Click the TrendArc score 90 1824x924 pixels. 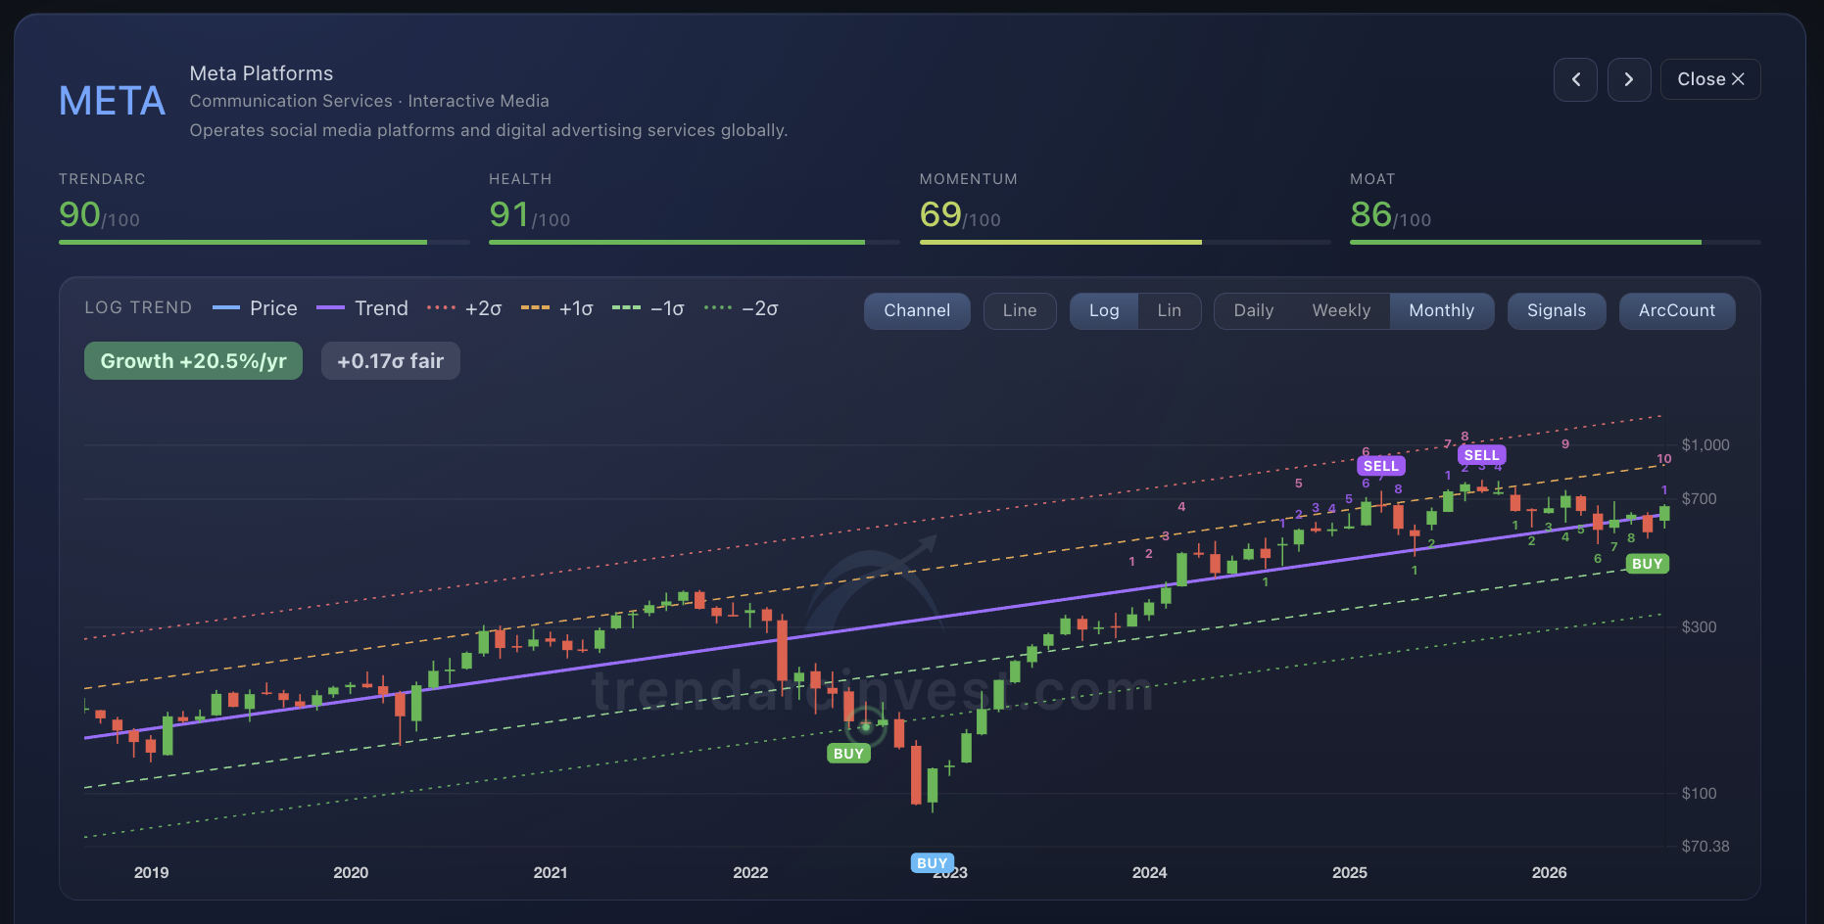click(79, 214)
